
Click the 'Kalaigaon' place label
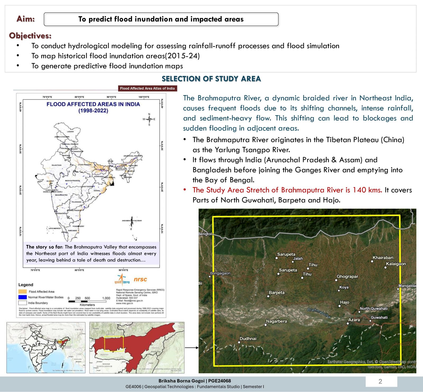click(x=396, y=264)
